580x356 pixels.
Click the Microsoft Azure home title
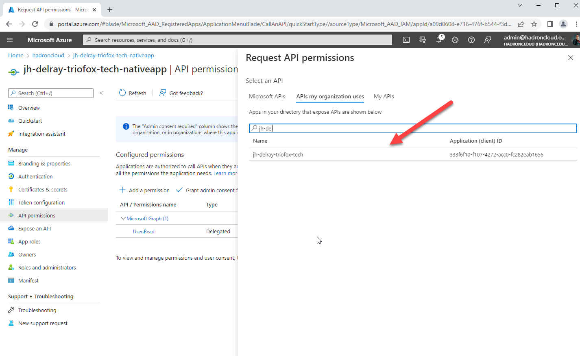coord(50,40)
